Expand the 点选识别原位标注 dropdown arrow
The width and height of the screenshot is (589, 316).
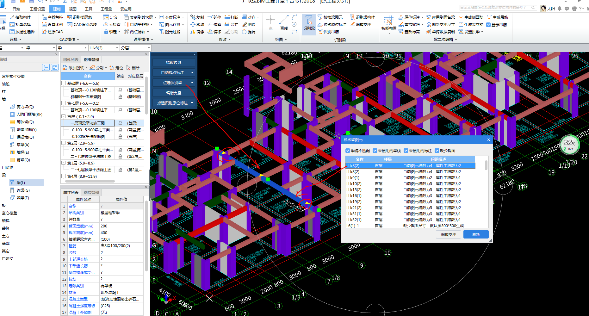click(x=192, y=103)
